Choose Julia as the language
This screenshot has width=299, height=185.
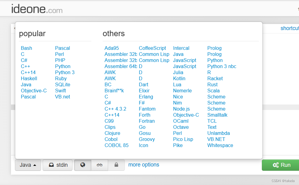click(178, 73)
